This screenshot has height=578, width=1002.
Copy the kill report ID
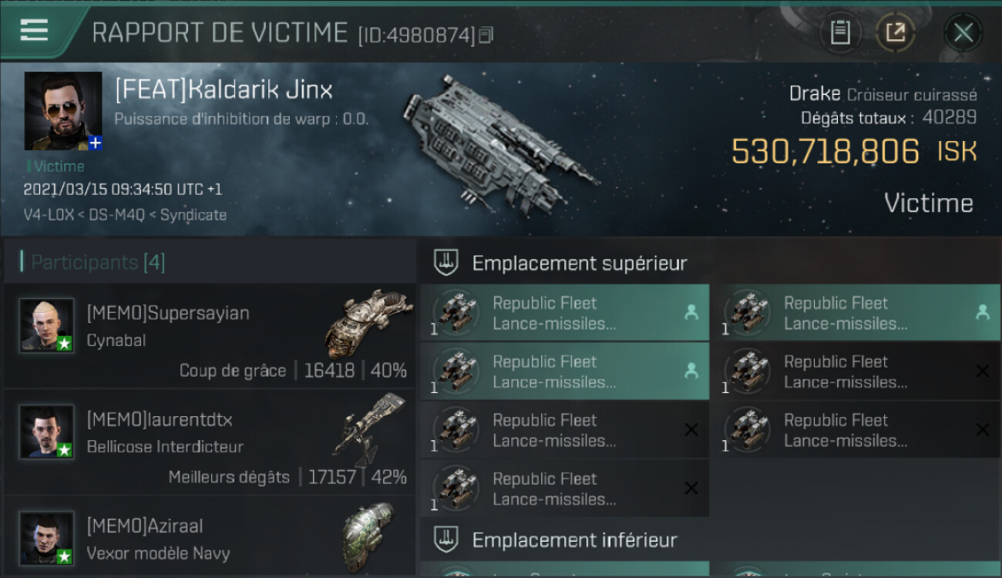[x=486, y=35]
